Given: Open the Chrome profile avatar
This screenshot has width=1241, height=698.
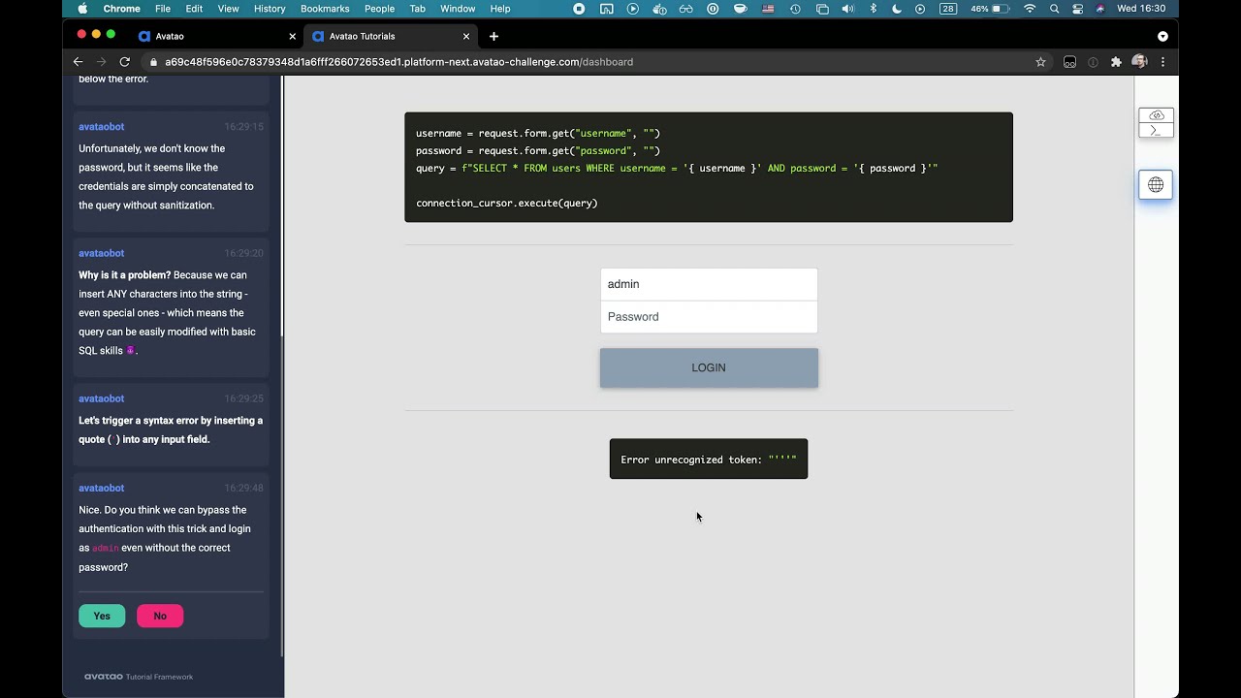Looking at the screenshot, I should click(x=1139, y=62).
